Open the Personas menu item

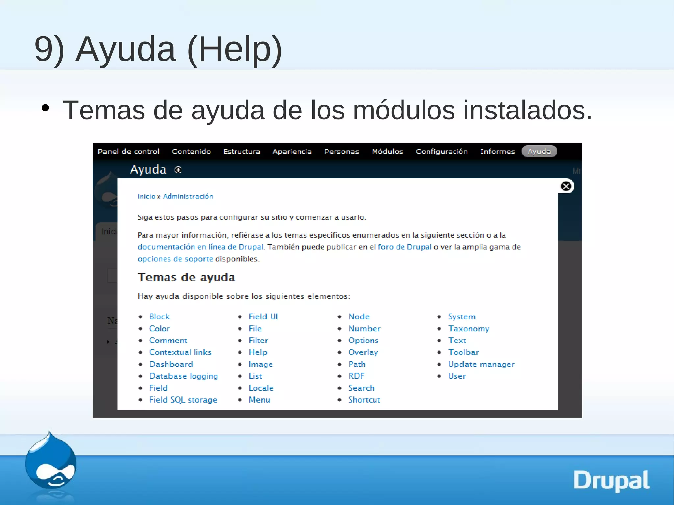[x=342, y=151]
